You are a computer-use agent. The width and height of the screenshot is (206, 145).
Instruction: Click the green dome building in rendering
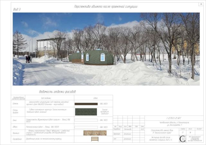pyautogui.click(x=97, y=57)
